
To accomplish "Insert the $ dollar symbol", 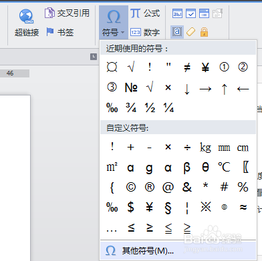I will coord(131,207).
